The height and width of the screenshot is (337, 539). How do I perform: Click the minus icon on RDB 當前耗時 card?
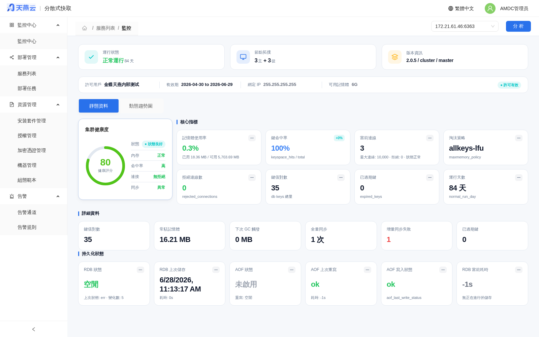[x=519, y=270]
